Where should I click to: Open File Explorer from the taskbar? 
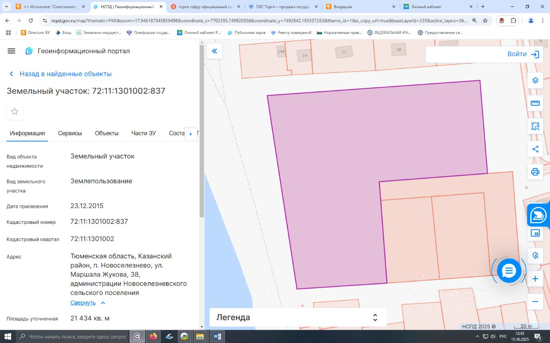[199, 337]
